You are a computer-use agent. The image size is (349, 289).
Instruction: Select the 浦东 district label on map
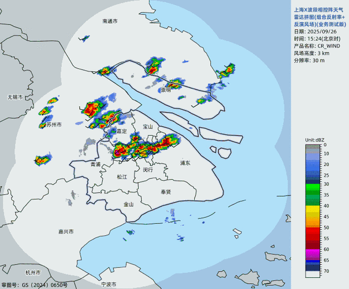click(x=185, y=164)
